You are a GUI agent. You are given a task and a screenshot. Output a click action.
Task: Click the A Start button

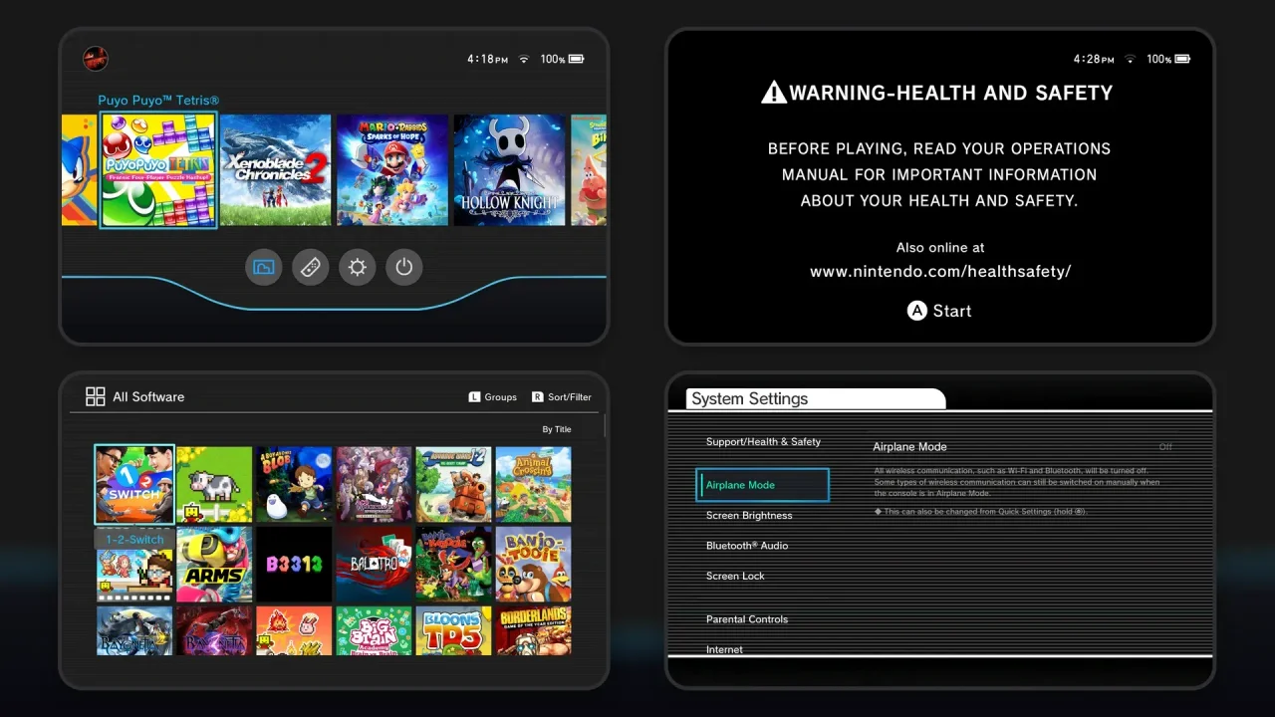[939, 311]
